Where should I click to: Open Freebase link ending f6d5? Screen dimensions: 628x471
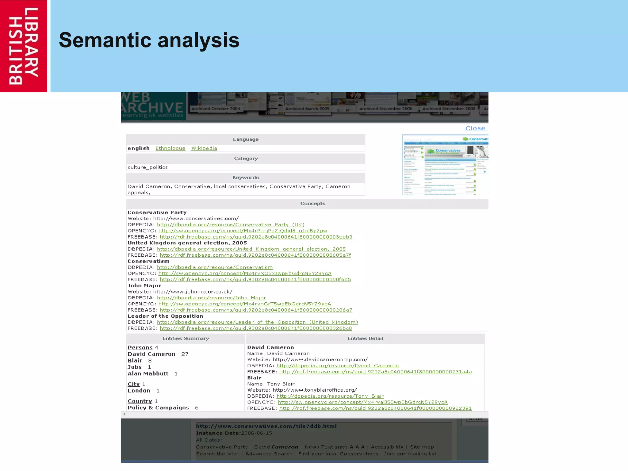click(255, 279)
